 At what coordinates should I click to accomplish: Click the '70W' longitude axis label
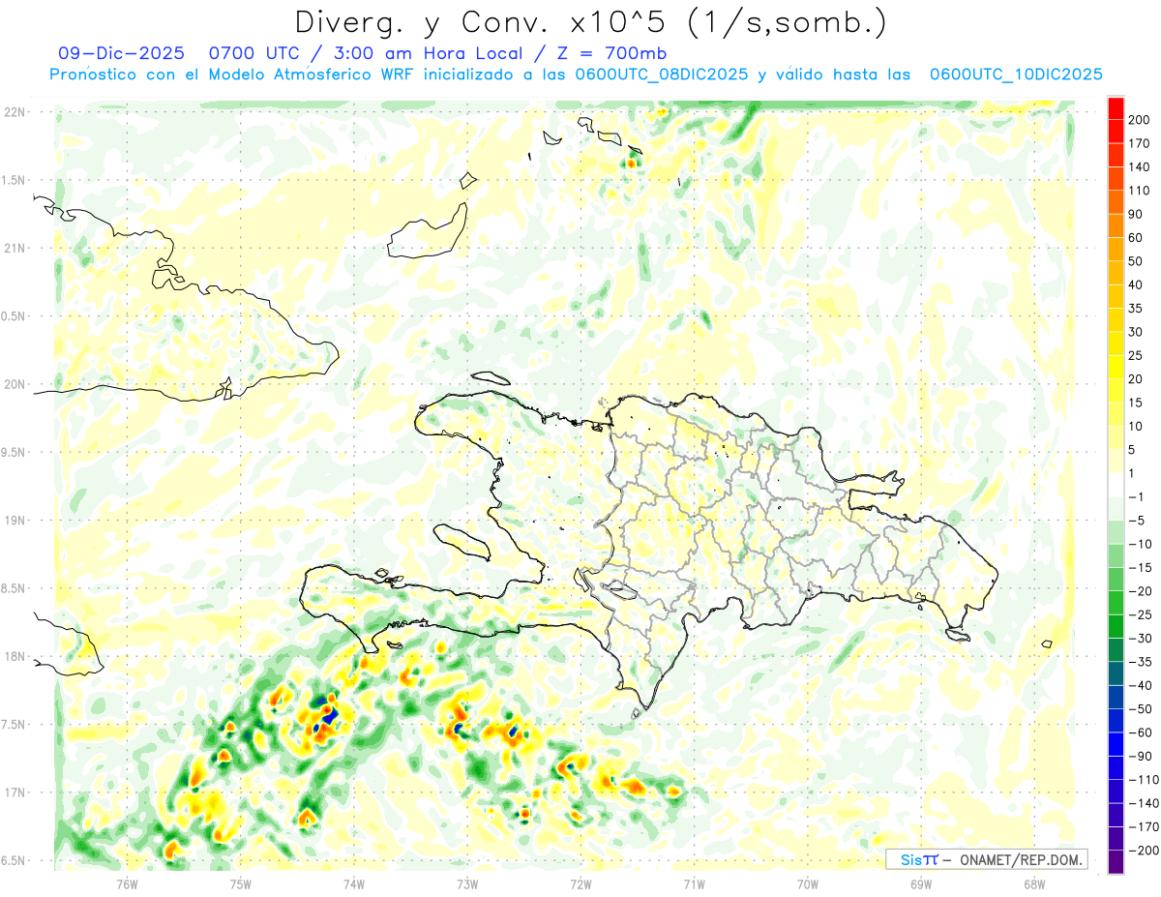click(807, 883)
